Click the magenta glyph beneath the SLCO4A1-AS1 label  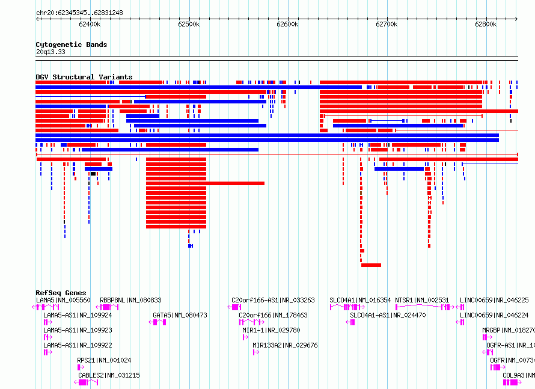(350, 322)
